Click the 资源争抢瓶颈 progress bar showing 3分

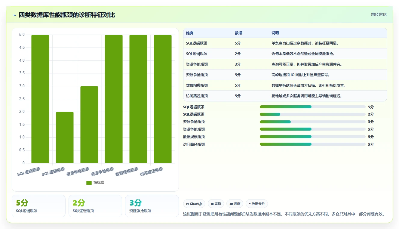point(313,122)
